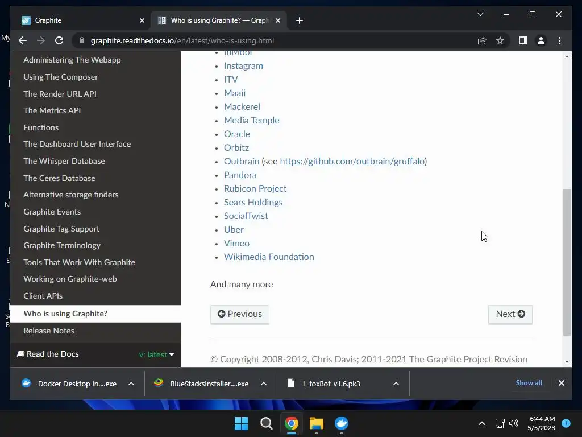Follow the Instagram link
This screenshot has width=582, height=437.
coord(243,66)
